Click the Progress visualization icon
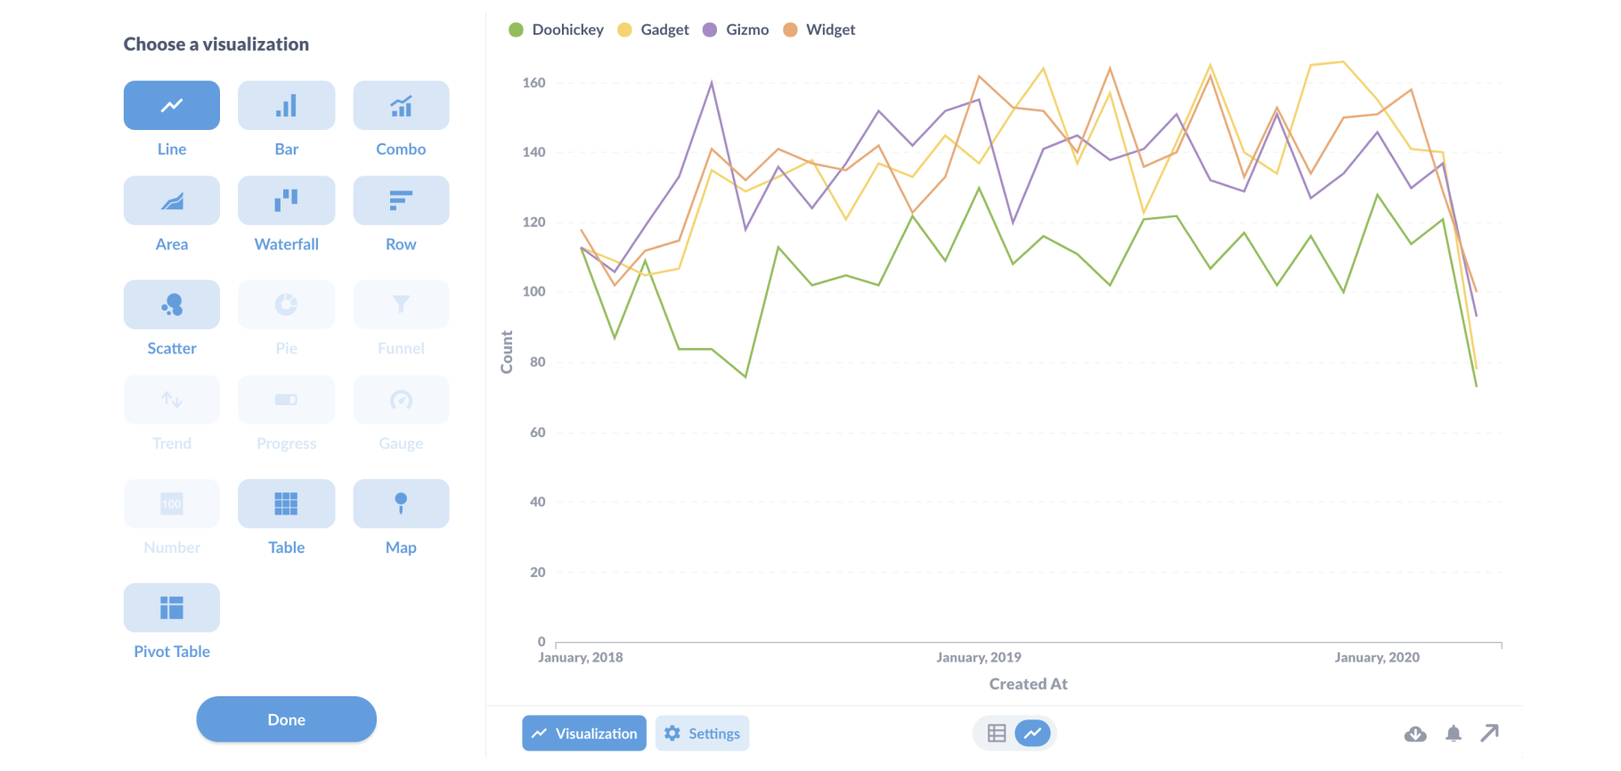The height and width of the screenshot is (771, 1621). coord(286,400)
